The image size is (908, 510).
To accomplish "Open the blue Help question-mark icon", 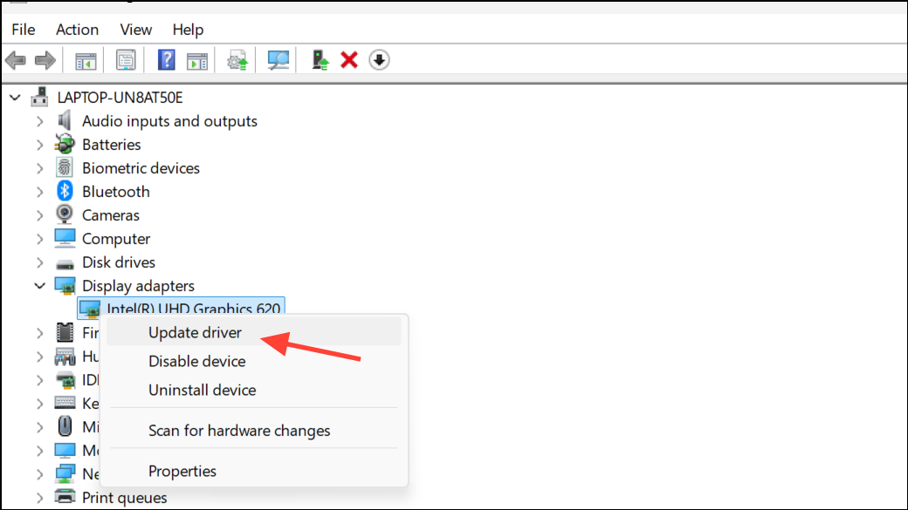I will pyautogui.click(x=167, y=60).
